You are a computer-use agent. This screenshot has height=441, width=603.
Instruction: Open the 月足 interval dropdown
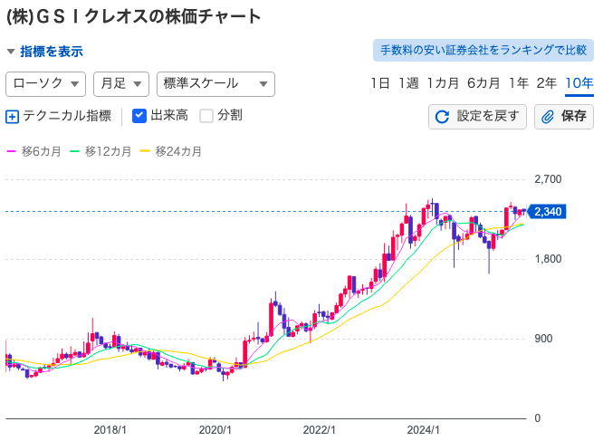(x=120, y=83)
